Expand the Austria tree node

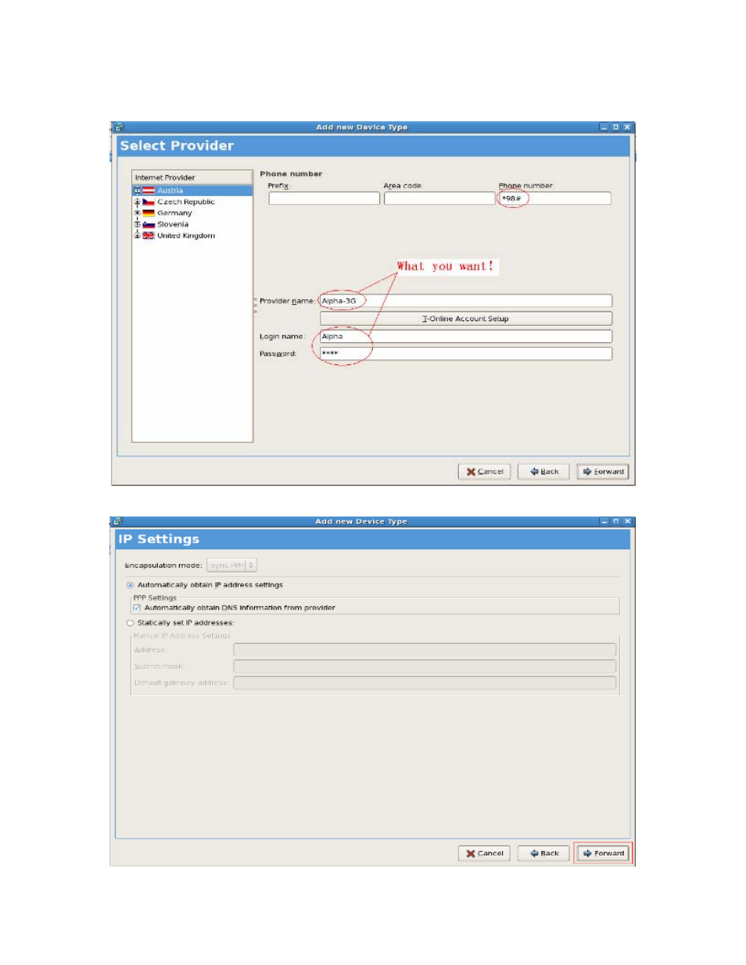click(137, 191)
